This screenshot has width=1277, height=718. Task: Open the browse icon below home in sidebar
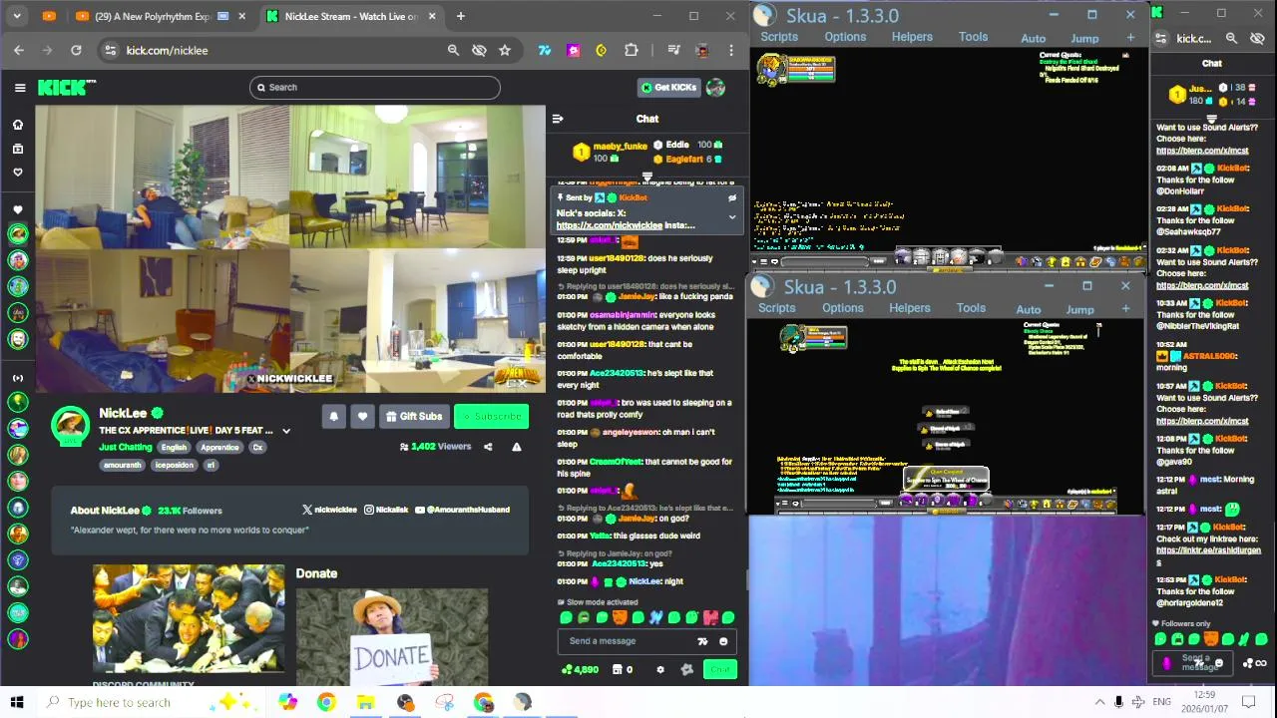(17, 149)
